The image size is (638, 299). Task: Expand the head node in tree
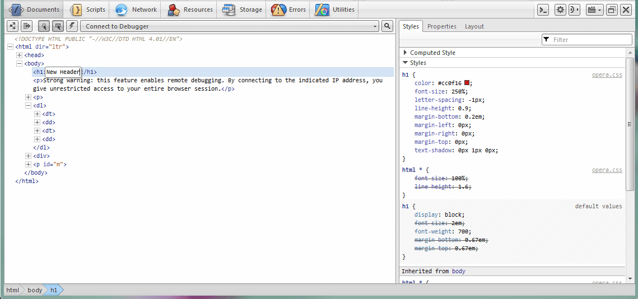pos(20,55)
